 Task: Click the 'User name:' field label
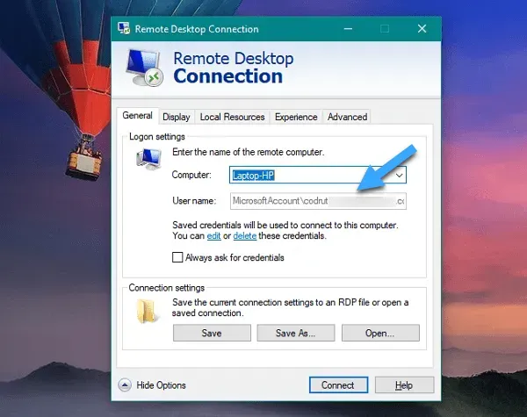pyautogui.click(x=194, y=201)
